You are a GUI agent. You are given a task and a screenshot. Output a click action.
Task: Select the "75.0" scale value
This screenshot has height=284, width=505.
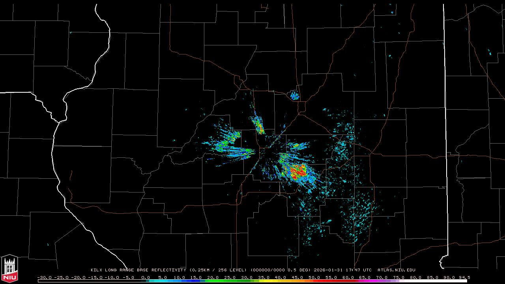tap(399, 277)
